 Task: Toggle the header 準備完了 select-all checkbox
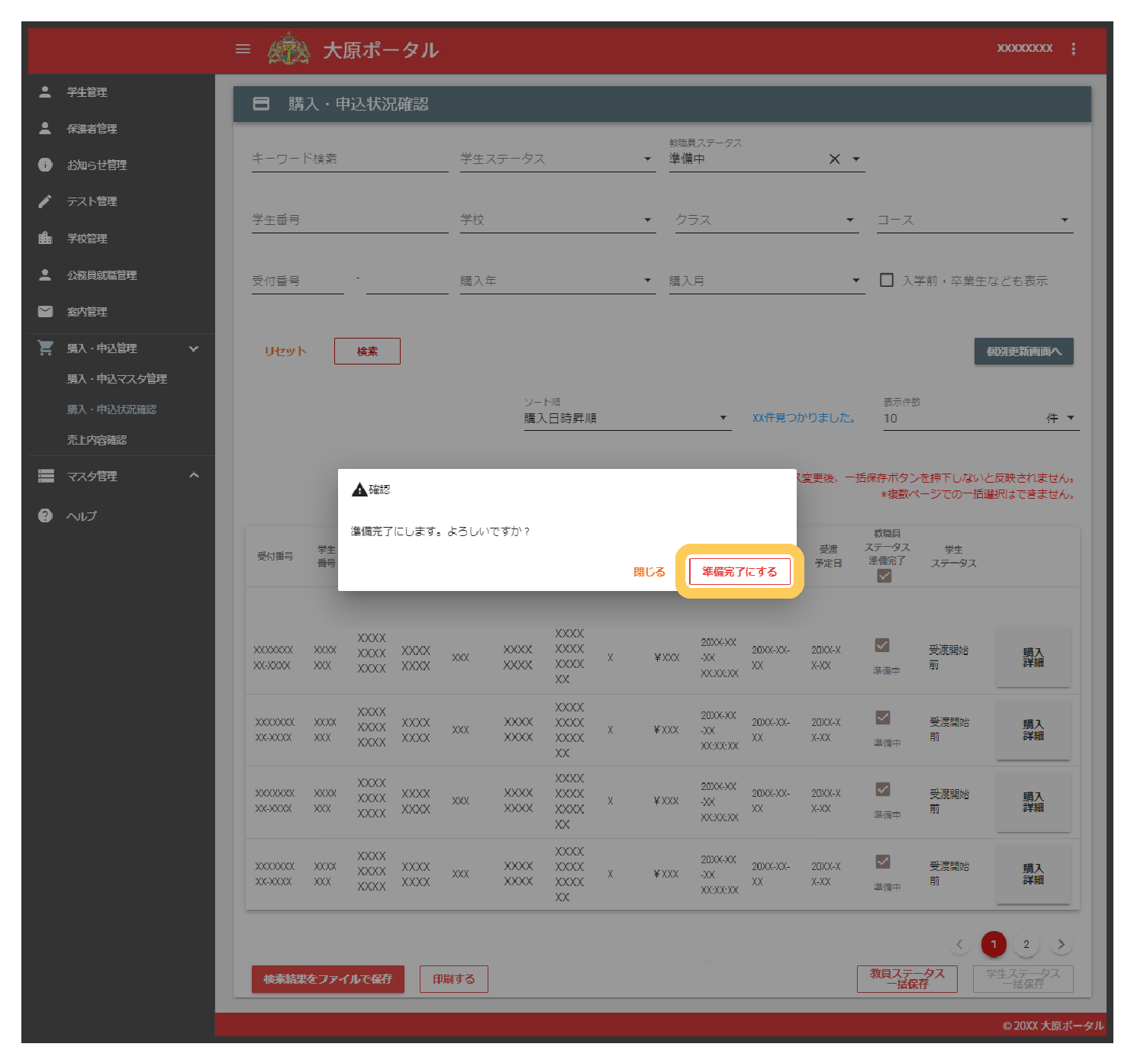point(884,576)
